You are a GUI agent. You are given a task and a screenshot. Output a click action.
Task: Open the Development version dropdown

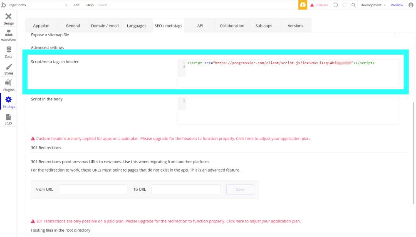[373, 5]
